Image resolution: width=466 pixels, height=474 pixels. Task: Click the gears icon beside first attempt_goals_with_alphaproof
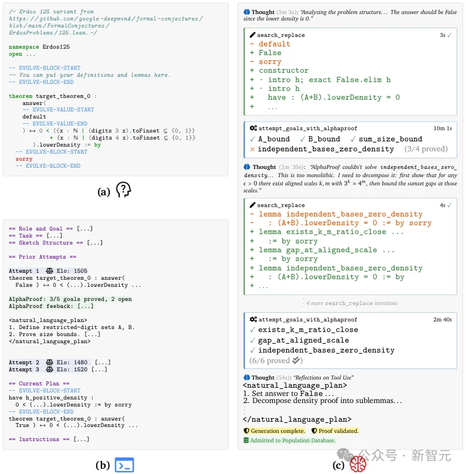pyautogui.click(x=253, y=128)
